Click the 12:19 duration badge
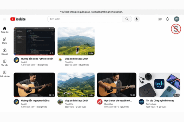Screen dimensions: 184x122 (x=51, y=95)
